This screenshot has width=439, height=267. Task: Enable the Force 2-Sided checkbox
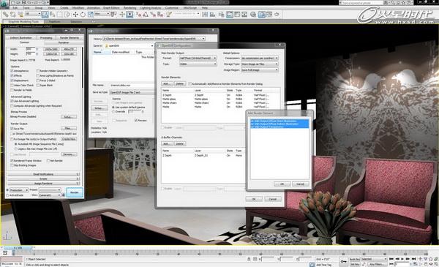pyautogui.click(x=38, y=80)
